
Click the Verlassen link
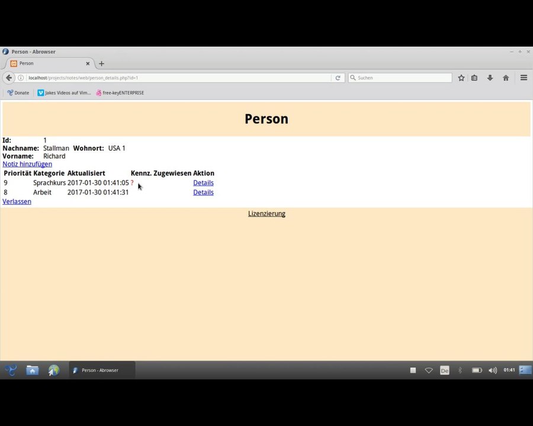click(x=17, y=201)
